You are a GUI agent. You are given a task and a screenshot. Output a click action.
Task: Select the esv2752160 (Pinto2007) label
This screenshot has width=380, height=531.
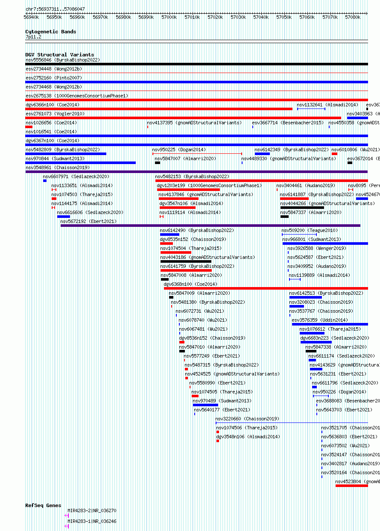(53, 78)
